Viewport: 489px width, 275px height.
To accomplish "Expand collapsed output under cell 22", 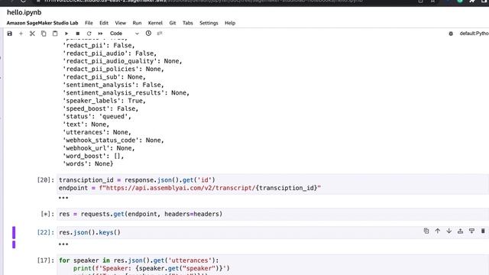I will click(x=63, y=244).
